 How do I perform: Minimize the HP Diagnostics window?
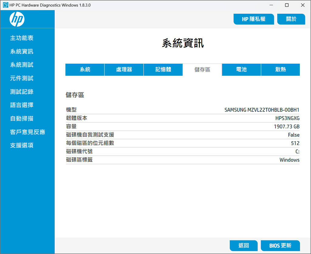coord(271,5)
